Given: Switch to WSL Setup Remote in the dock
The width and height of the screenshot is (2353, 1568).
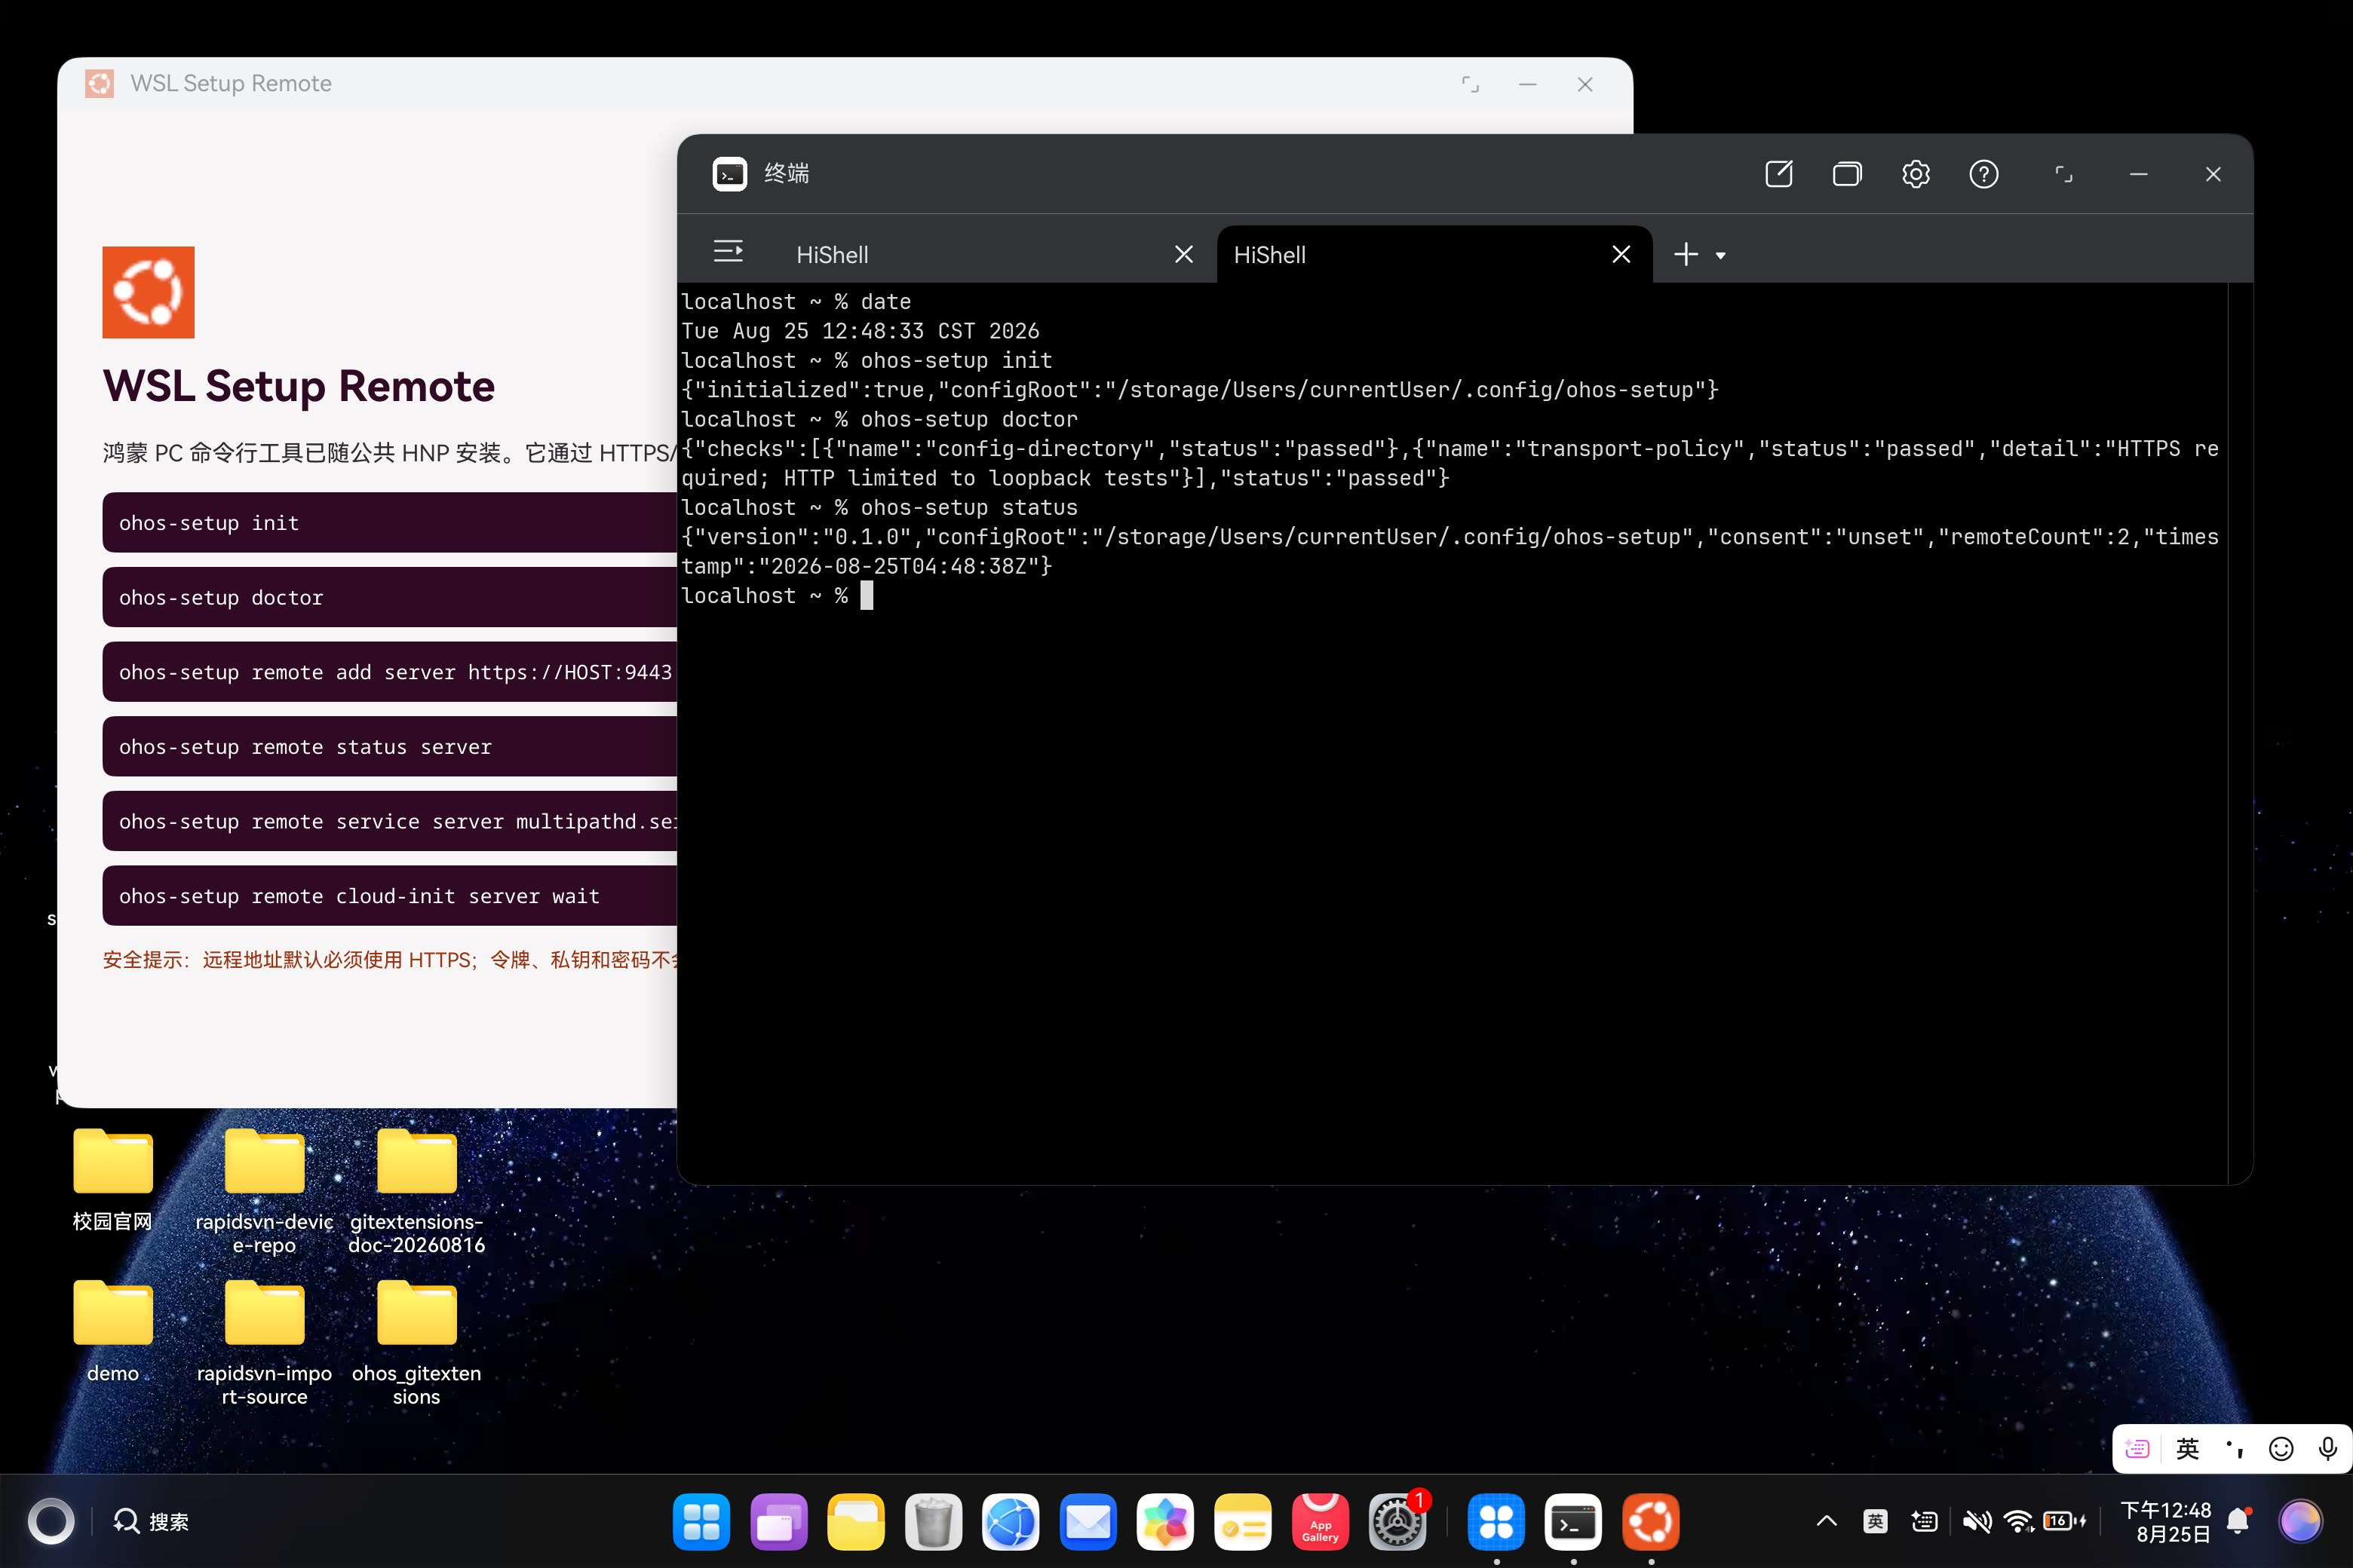Looking at the screenshot, I should tap(1651, 1522).
